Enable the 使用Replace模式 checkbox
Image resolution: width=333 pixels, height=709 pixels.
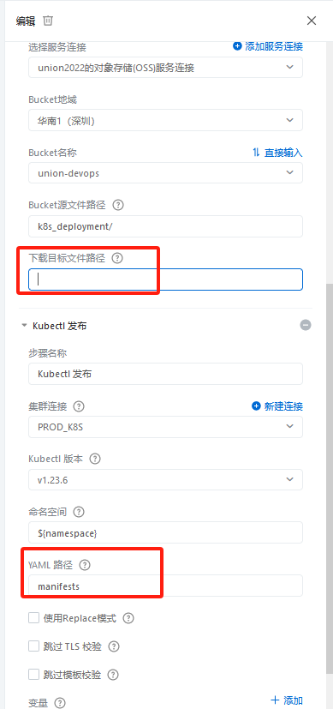tap(34, 618)
